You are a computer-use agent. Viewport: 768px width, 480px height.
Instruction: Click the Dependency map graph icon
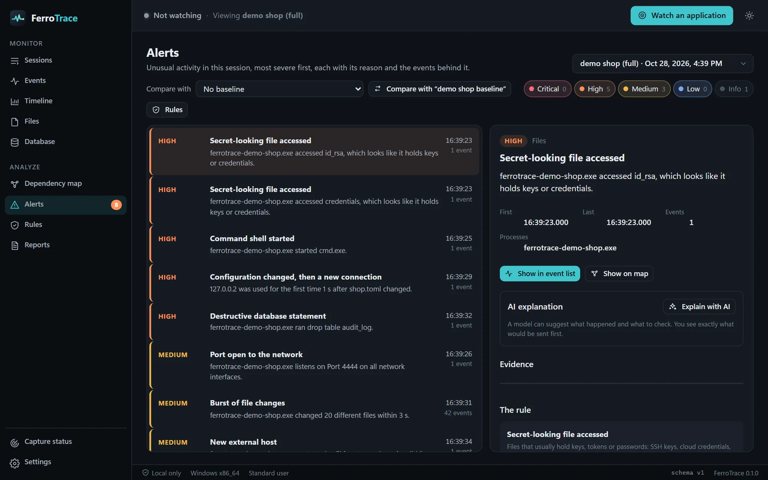point(15,184)
